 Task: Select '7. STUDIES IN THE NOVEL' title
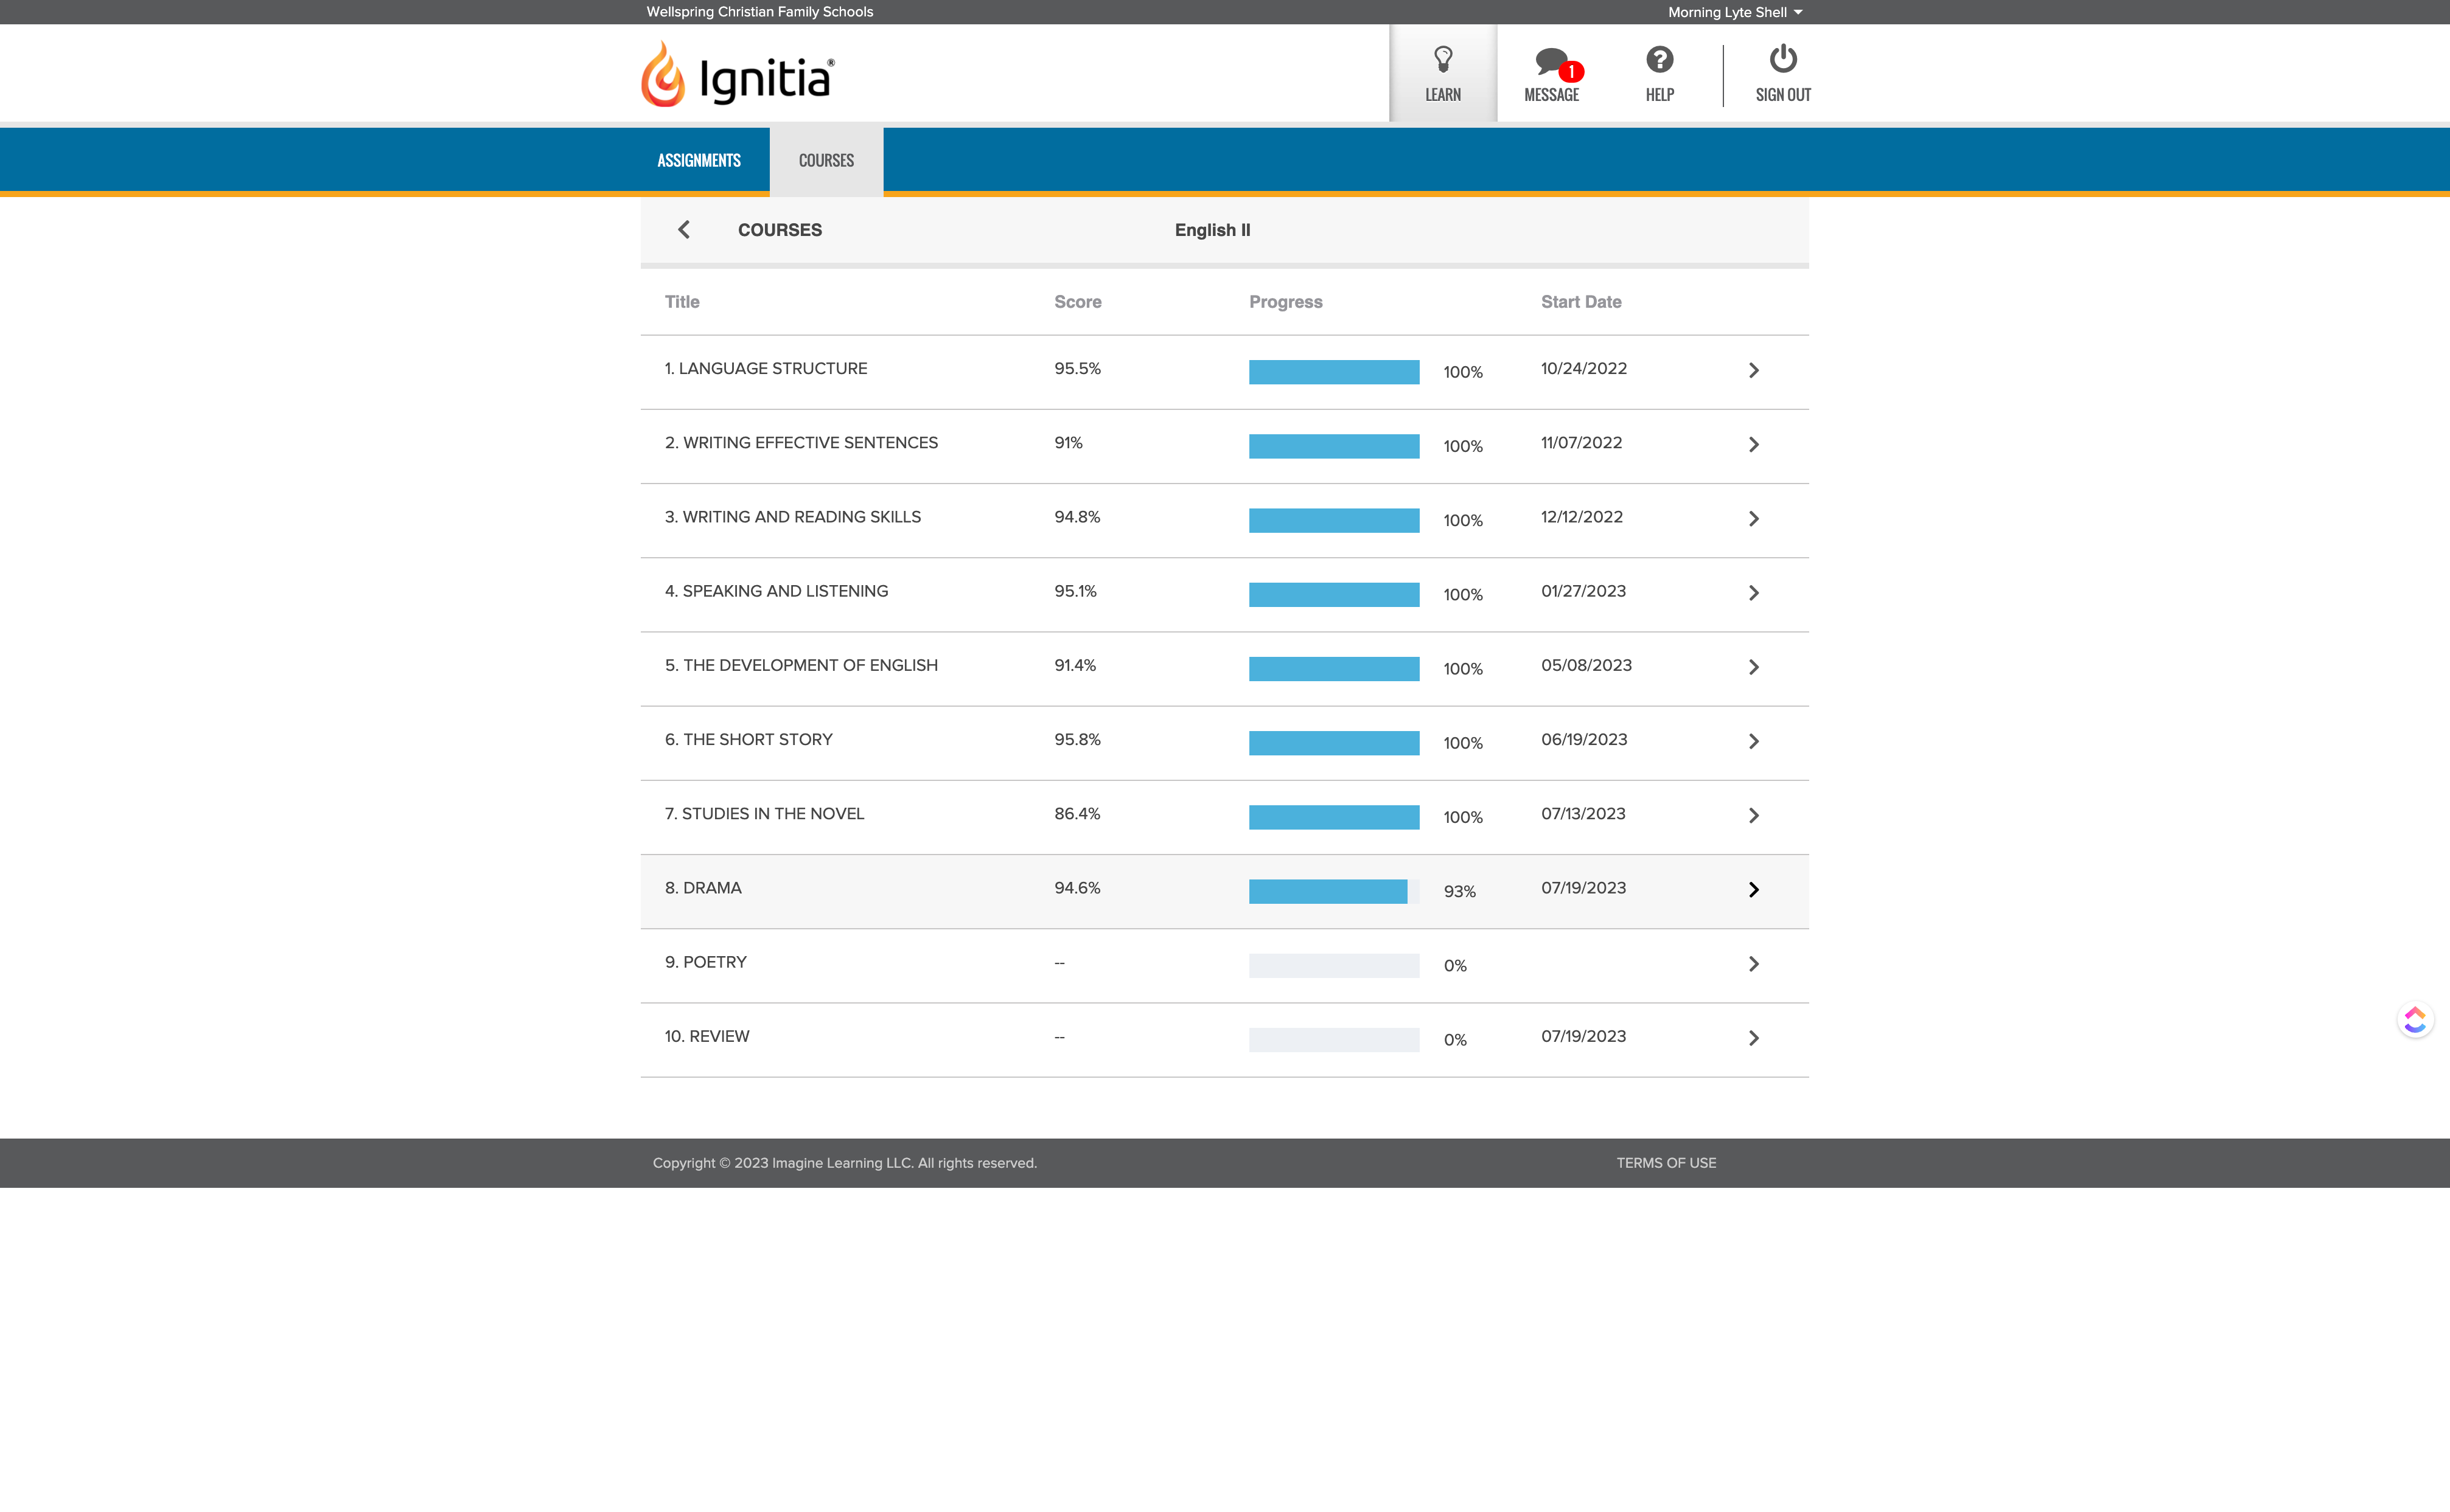(764, 814)
